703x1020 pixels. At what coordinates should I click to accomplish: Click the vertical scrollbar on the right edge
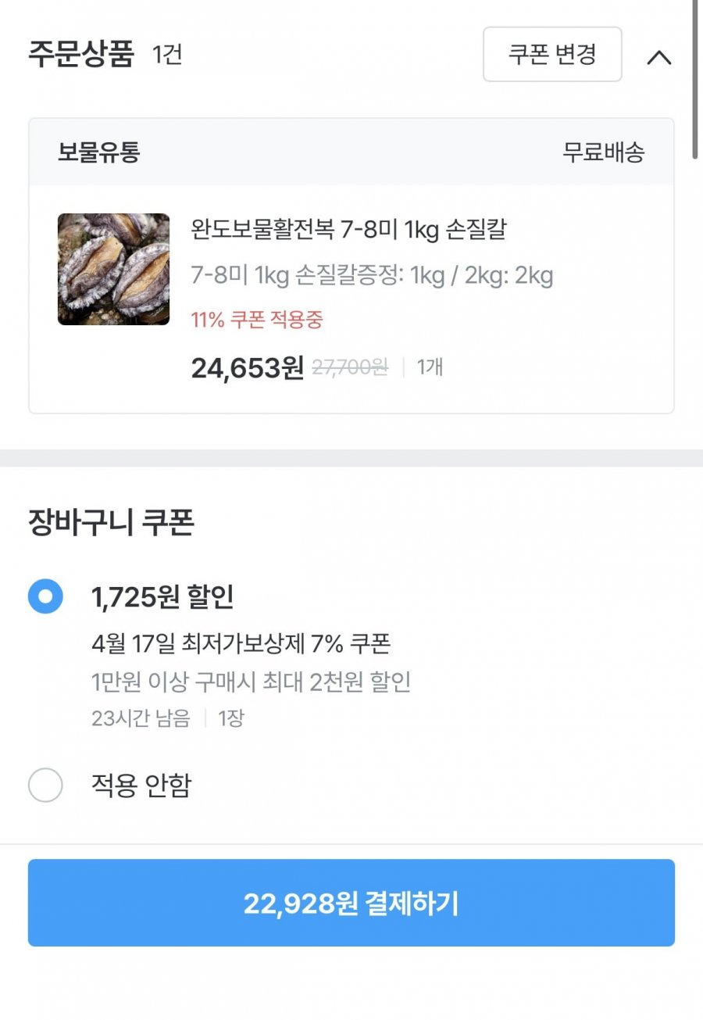coord(694,78)
